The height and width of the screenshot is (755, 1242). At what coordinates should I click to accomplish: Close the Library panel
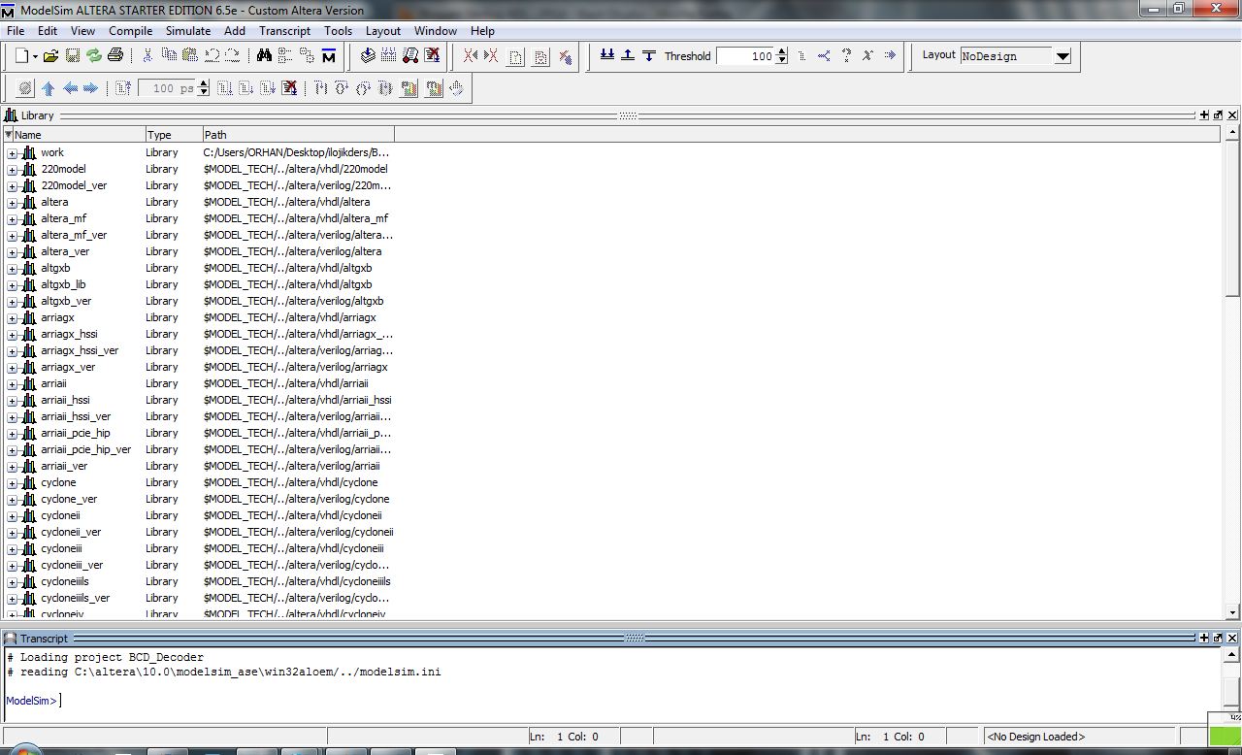[x=1233, y=115]
